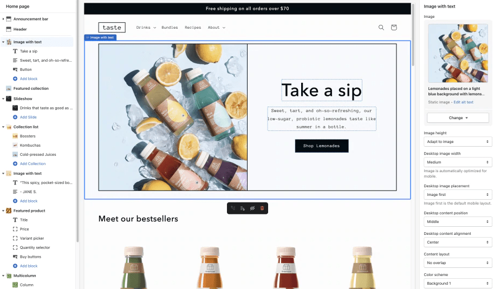Open the shopping cart icon
494x289 pixels.
pyautogui.click(x=394, y=28)
